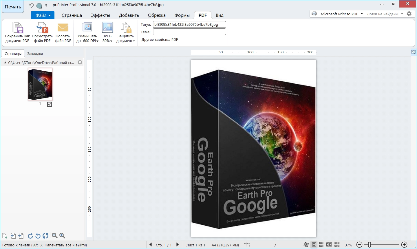Open Другие свойства PDF link
Screen dimensions: 417x249
(160, 40)
